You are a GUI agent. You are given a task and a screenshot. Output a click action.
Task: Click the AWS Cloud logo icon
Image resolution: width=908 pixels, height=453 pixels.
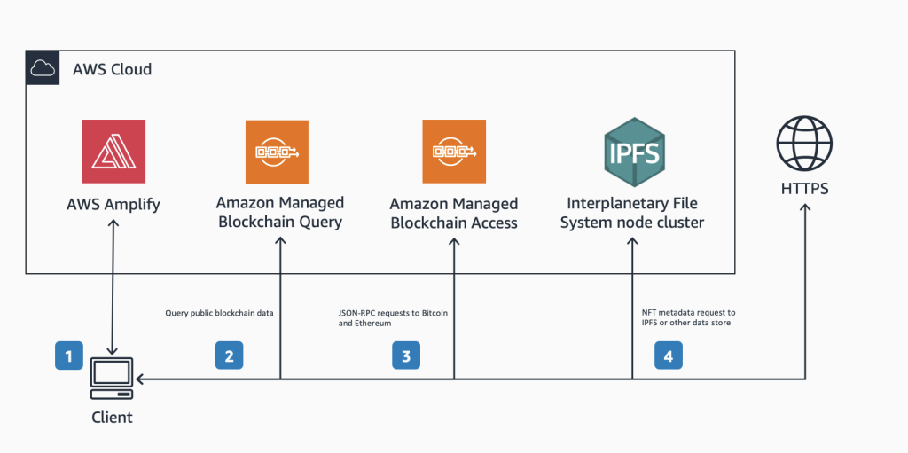(43, 67)
